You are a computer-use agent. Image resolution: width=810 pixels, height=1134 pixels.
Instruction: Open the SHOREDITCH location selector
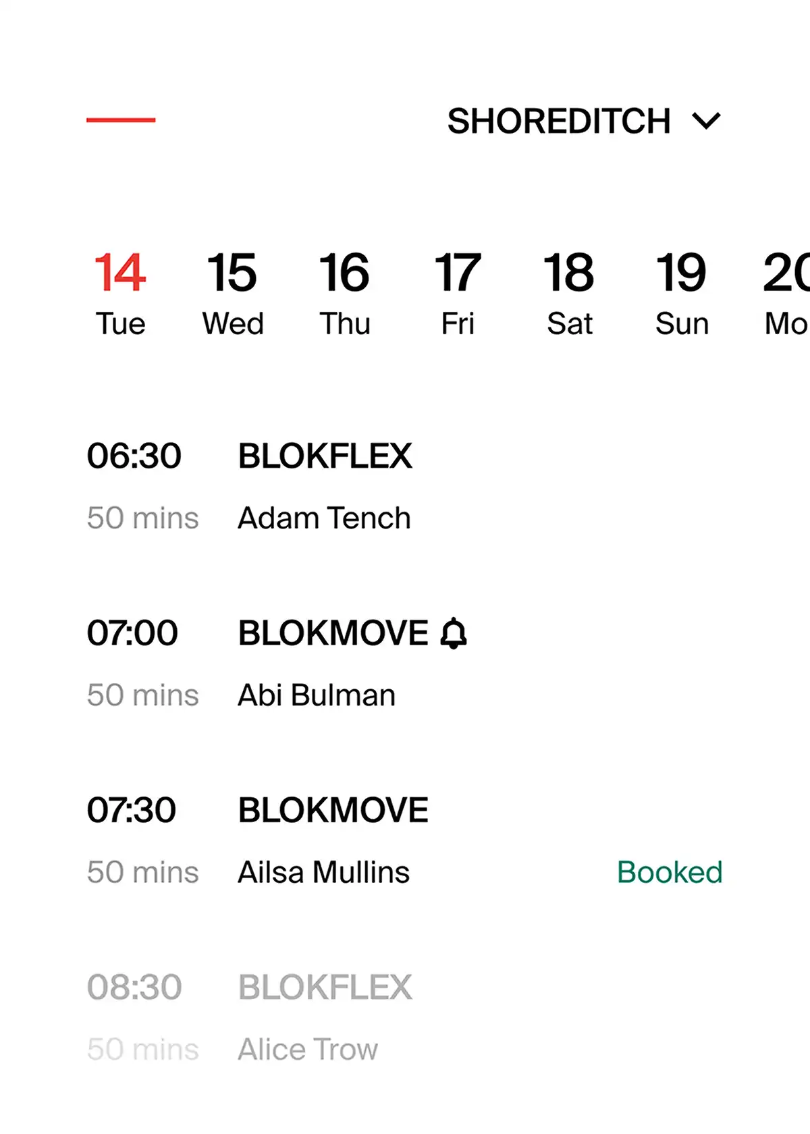click(x=559, y=122)
